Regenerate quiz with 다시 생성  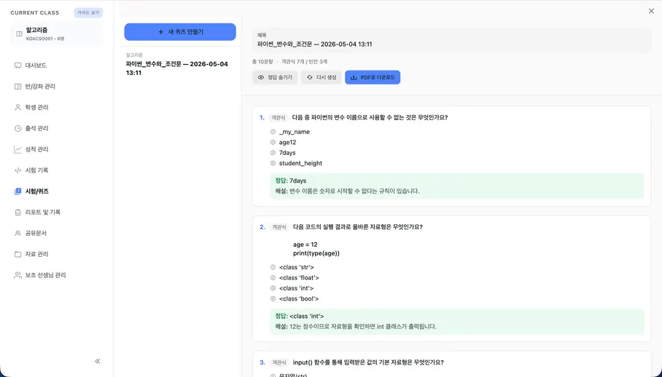click(x=322, y=77)
